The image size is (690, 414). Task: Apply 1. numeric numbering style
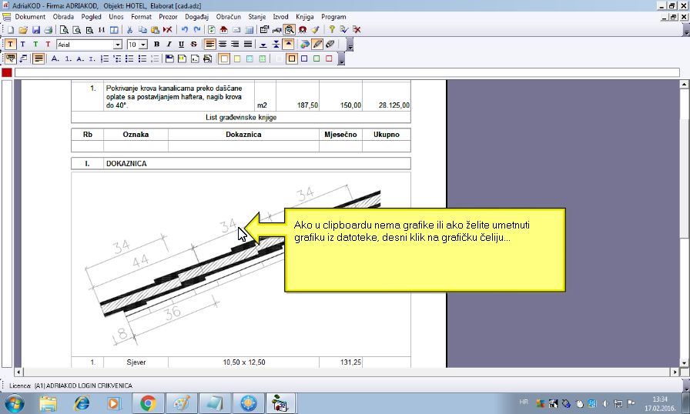coord(68,59)
